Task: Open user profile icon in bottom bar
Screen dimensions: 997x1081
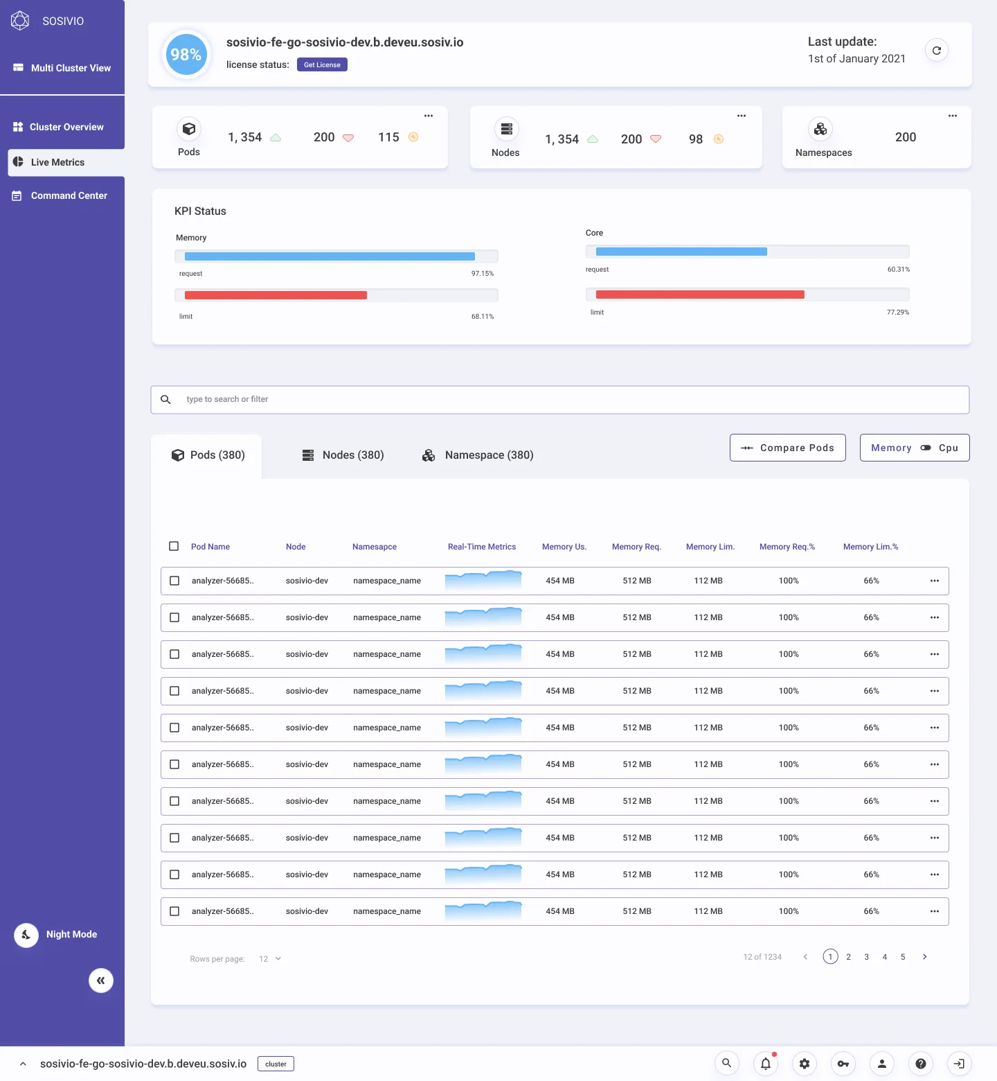Action: point(882,1063)
